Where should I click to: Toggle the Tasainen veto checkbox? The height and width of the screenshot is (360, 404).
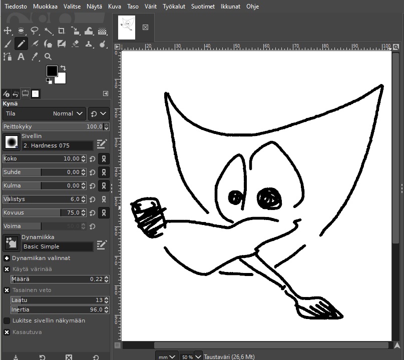pos(7,290)
